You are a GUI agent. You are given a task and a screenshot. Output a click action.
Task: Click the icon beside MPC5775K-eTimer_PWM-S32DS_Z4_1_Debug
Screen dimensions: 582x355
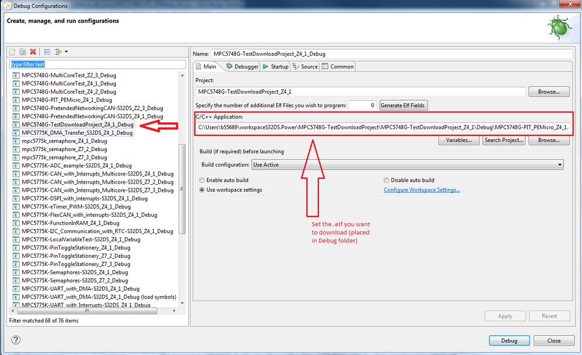click(16, 207)
